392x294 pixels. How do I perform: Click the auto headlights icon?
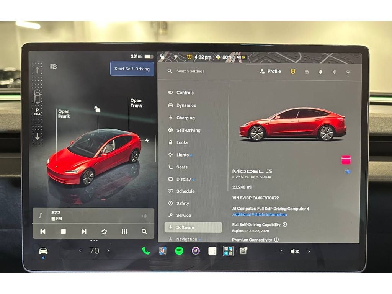[54, 67]
